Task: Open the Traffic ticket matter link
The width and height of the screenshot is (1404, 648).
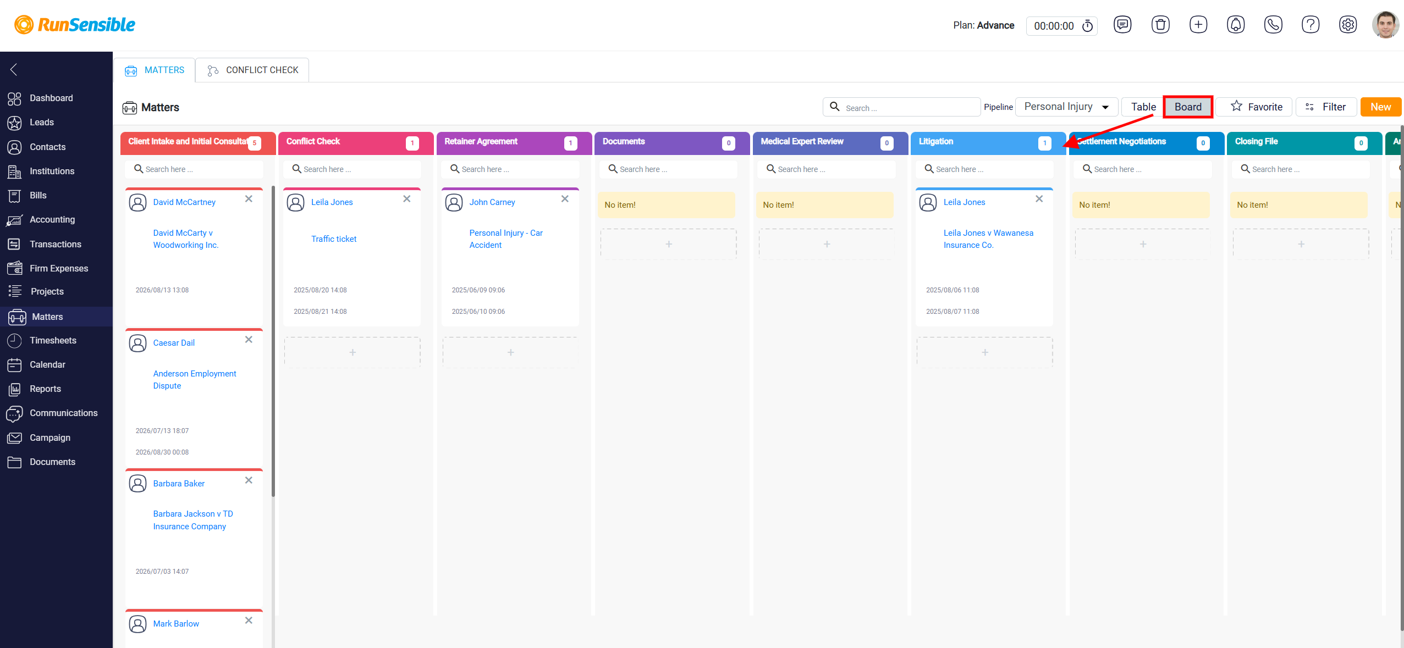Action: pyautogui.click(x=334, y=239)
